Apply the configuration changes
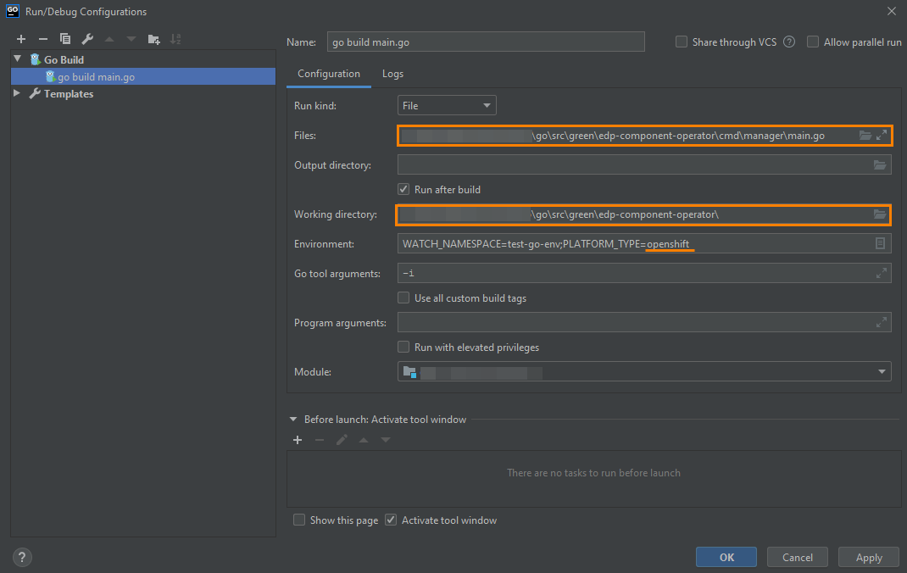 pos(868,557)
